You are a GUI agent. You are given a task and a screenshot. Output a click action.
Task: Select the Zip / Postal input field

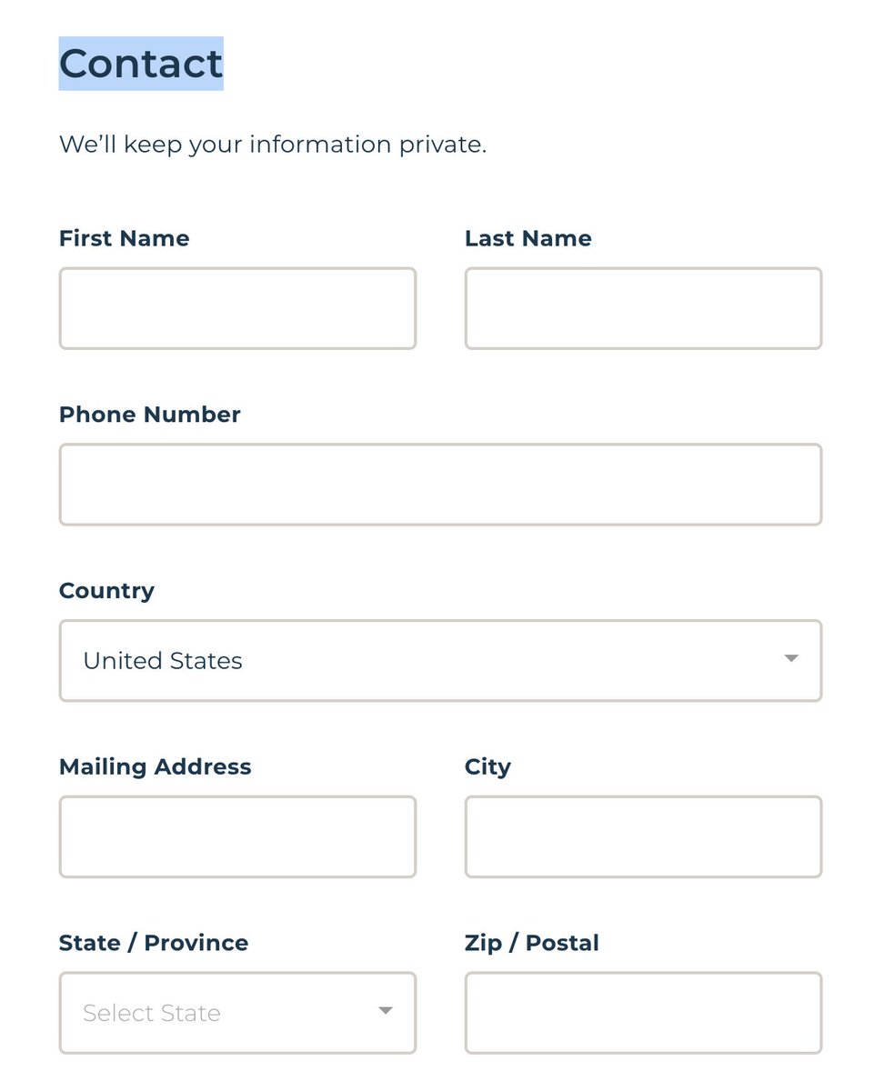point(643,1014)
